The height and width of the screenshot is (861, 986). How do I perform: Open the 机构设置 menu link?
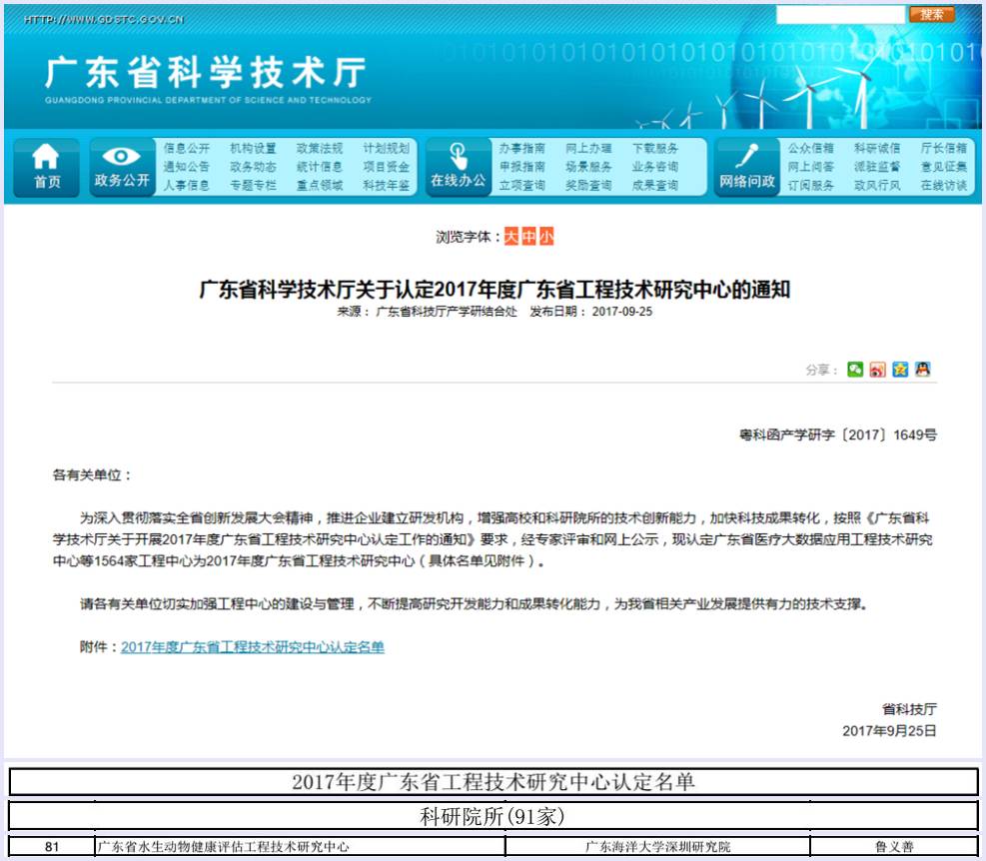[x=253, y=149]
